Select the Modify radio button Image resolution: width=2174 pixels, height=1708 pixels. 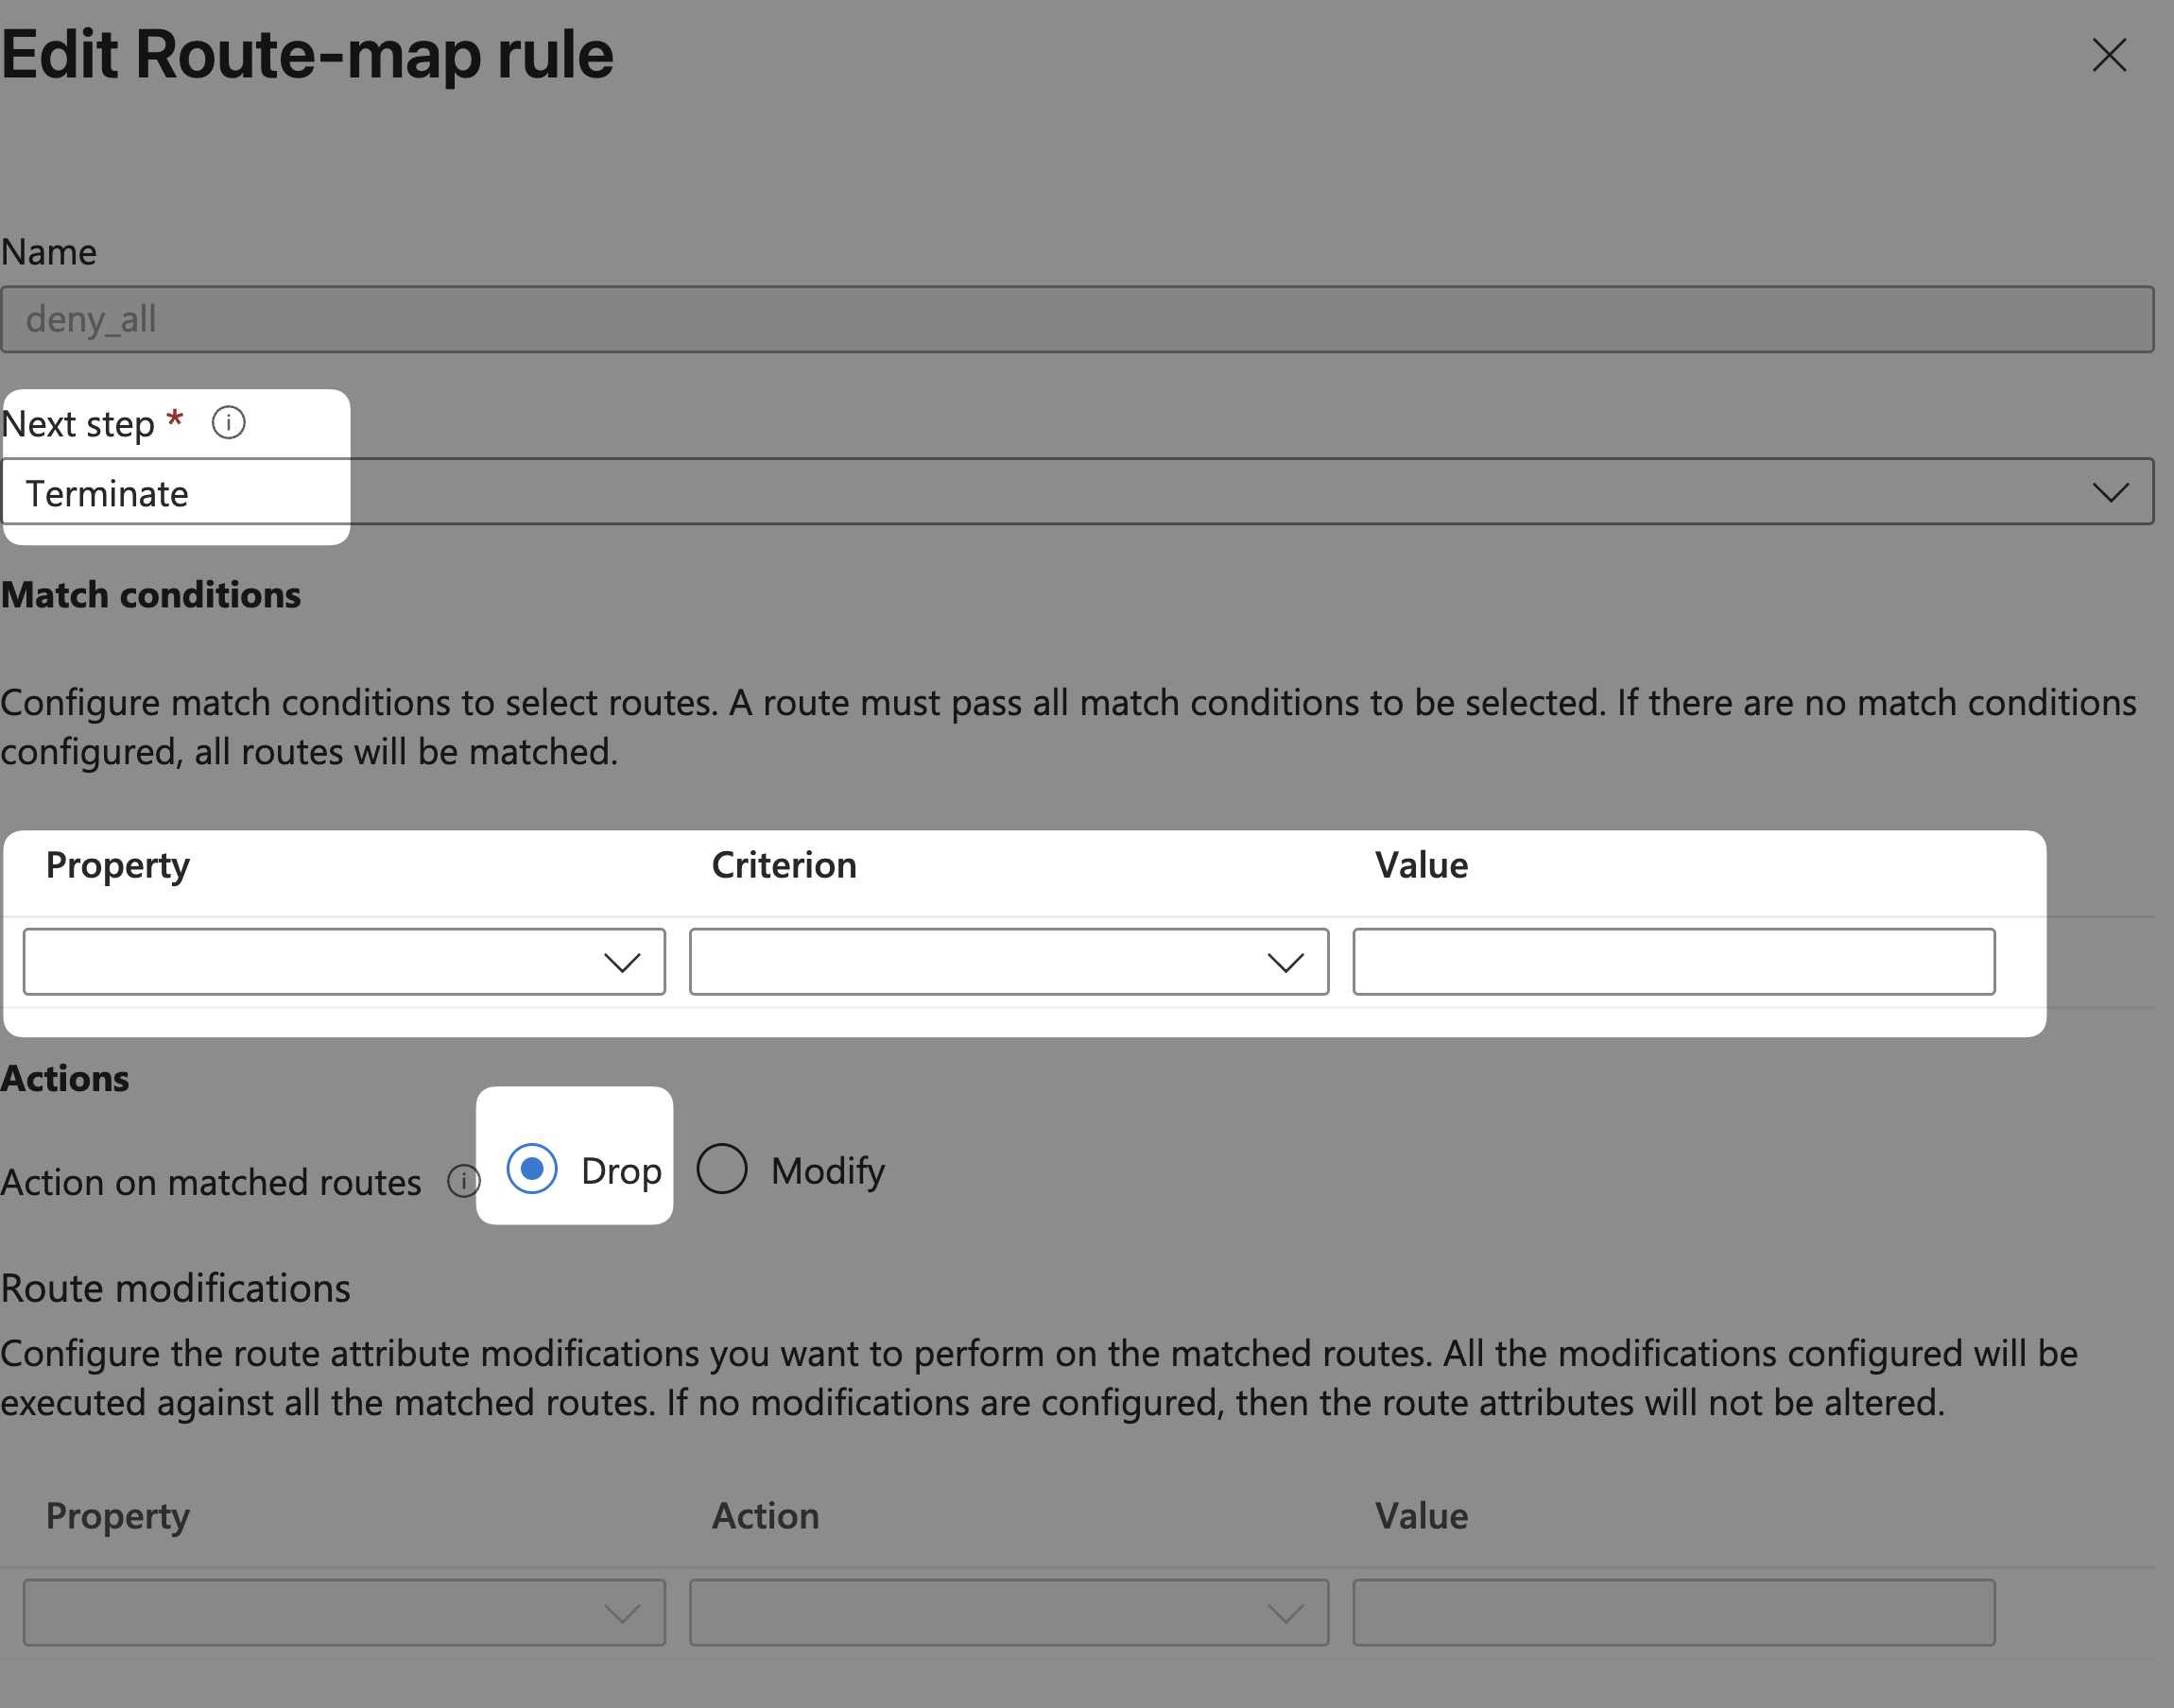722,1168
